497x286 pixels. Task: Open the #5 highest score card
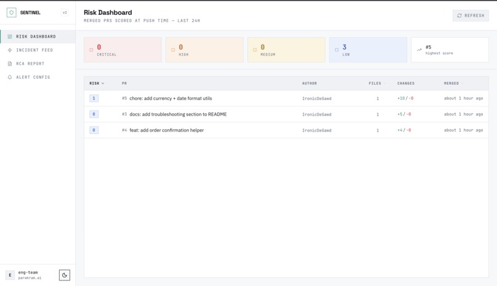point(450,50)
